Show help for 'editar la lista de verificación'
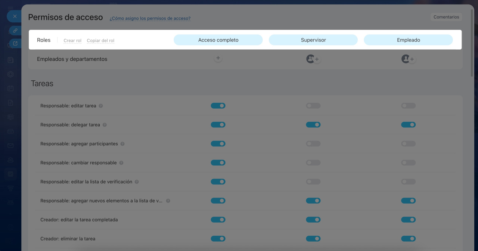Viewport: 478px width, 251px height. point(137,182)
